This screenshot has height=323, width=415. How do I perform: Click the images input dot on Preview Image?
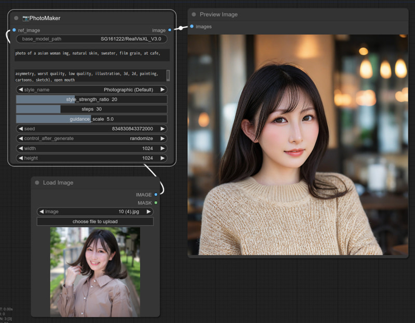tap(191, 26)
